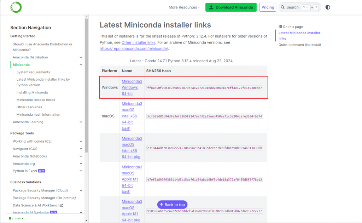
Task: Download Miniconda3 Windows 64-bit installer
Action: [x=132, y=87]
